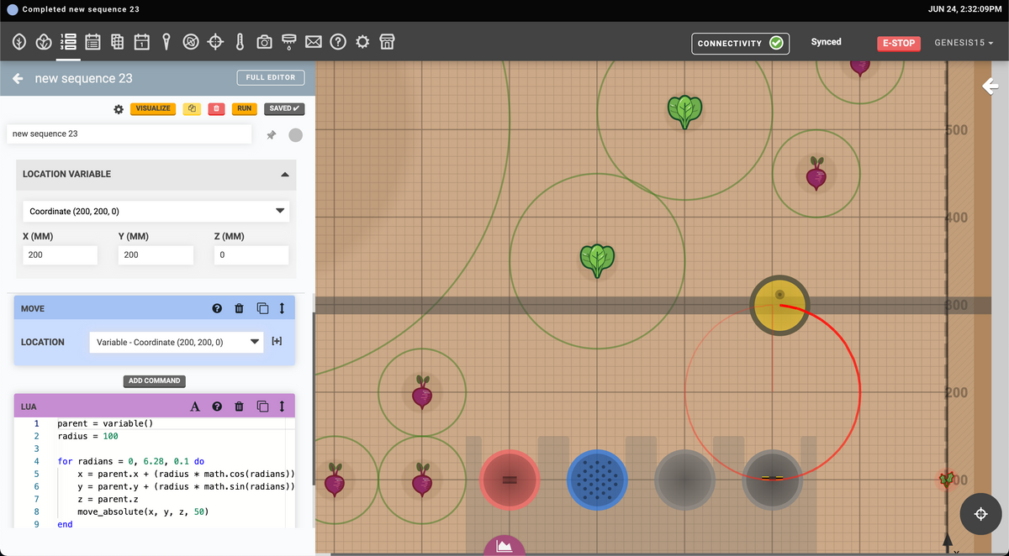The width and height of the screenshot is (1009, 556).
Task: Click the FULL EDITOR button
Action: point(271,77)
